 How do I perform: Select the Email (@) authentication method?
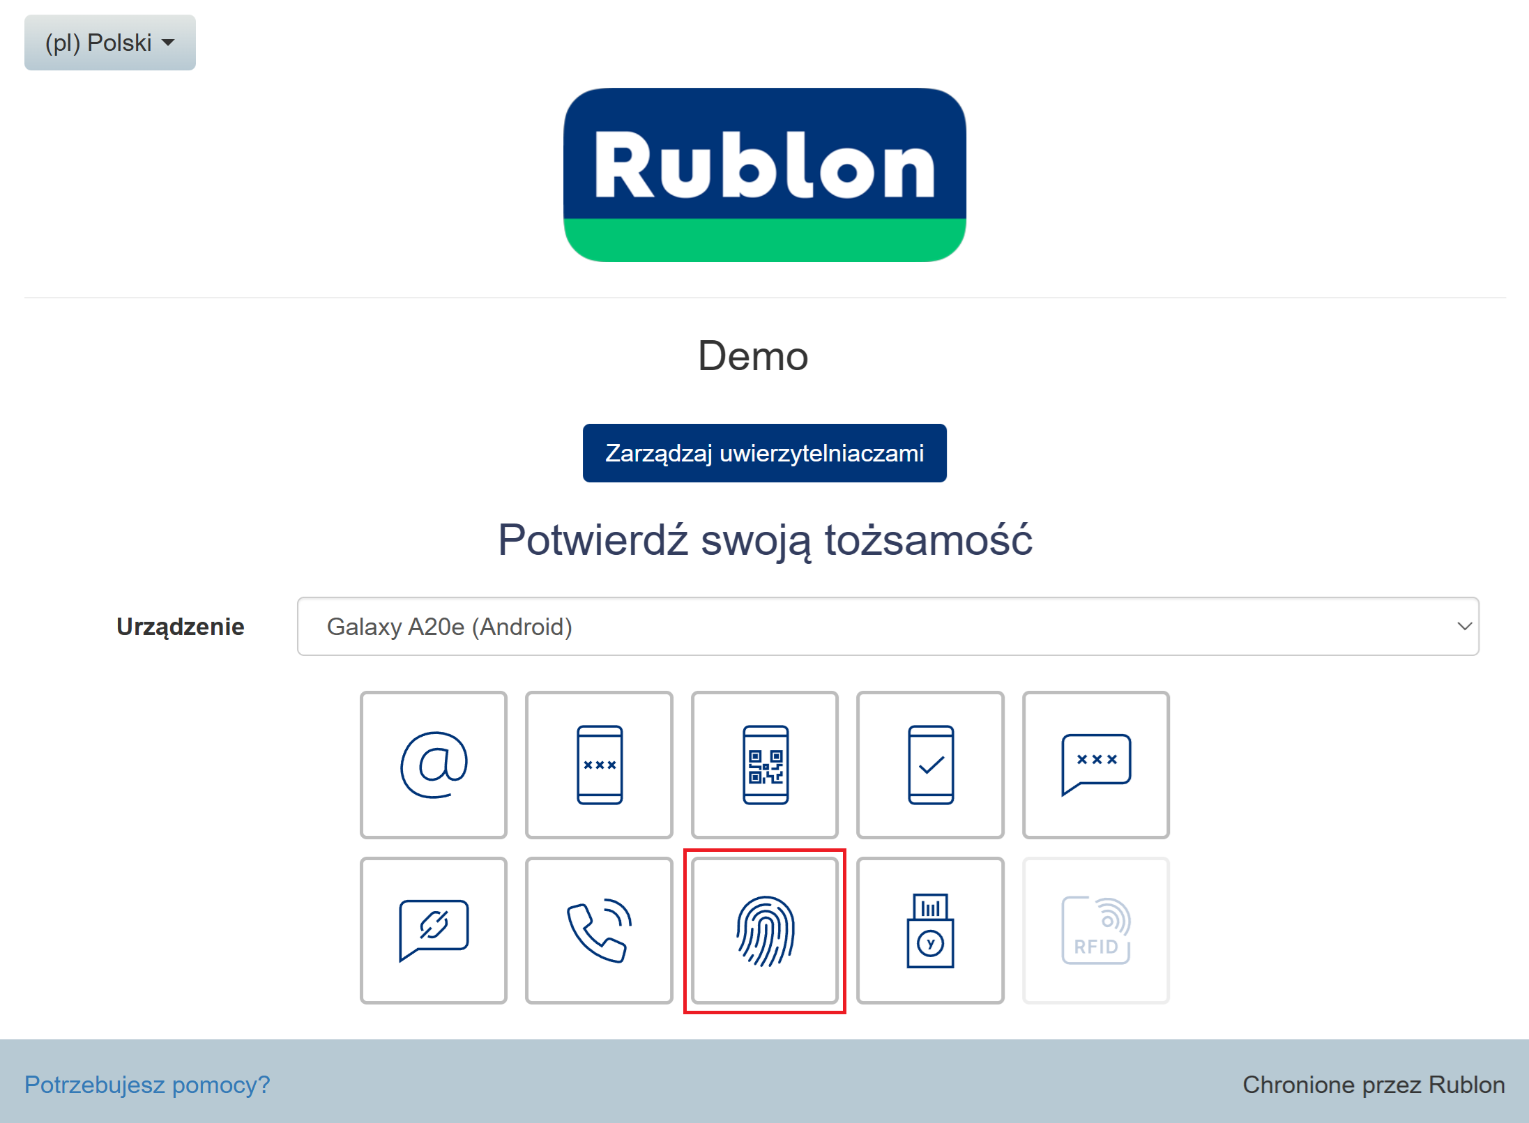coord(433,765)
